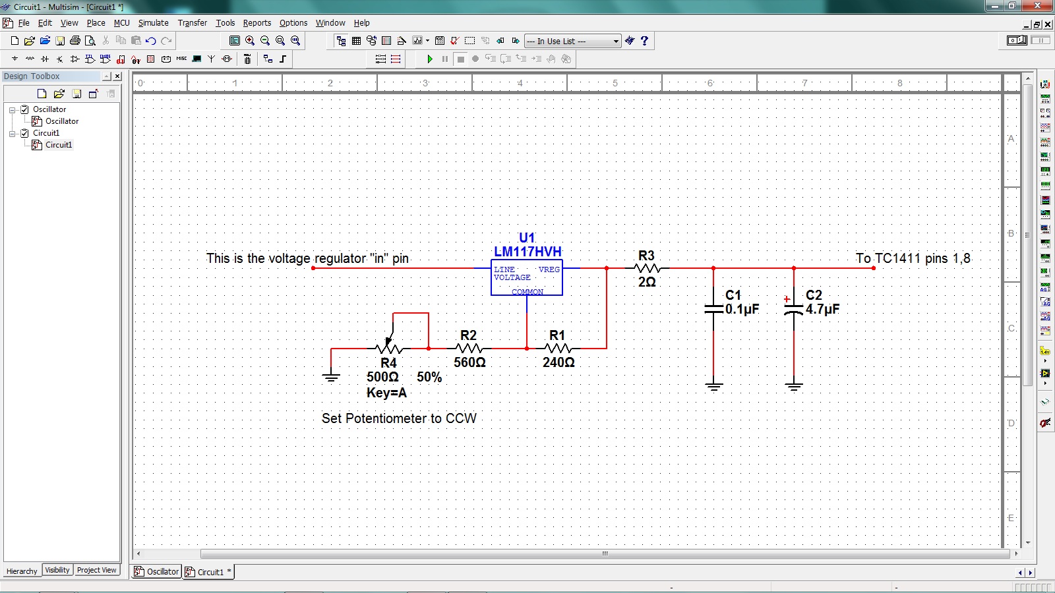
Task: Click the Print icon in the toolbar
Action: [x=75, y=41]
